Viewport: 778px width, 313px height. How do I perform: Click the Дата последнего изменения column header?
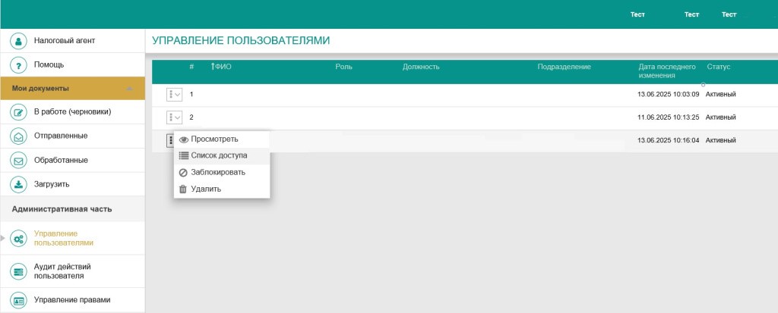pos(666,71)
